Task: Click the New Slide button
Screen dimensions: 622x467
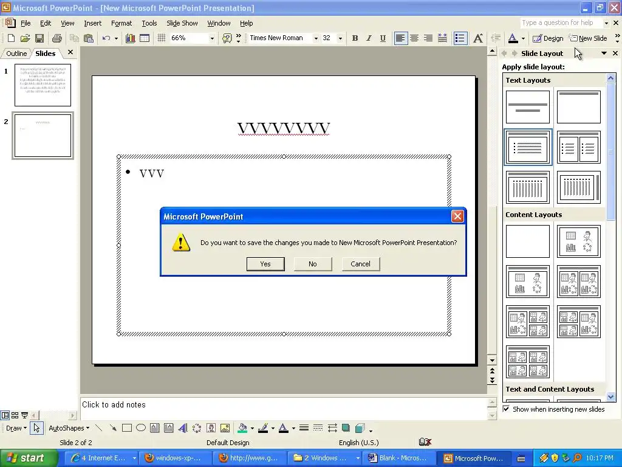Action: [x=588, y=38]
